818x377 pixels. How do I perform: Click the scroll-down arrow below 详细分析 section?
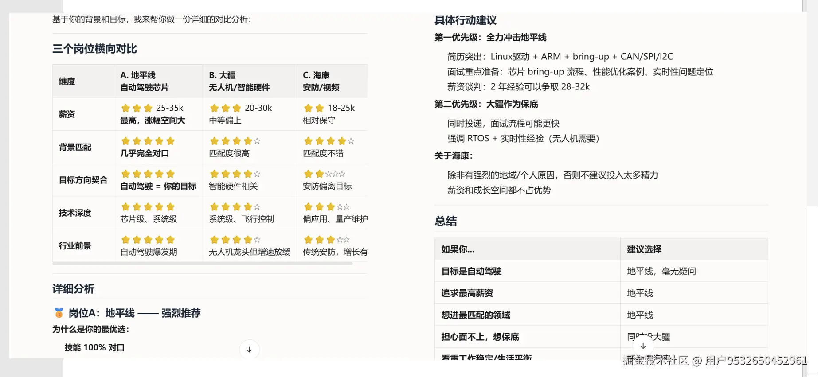point(249,350)
